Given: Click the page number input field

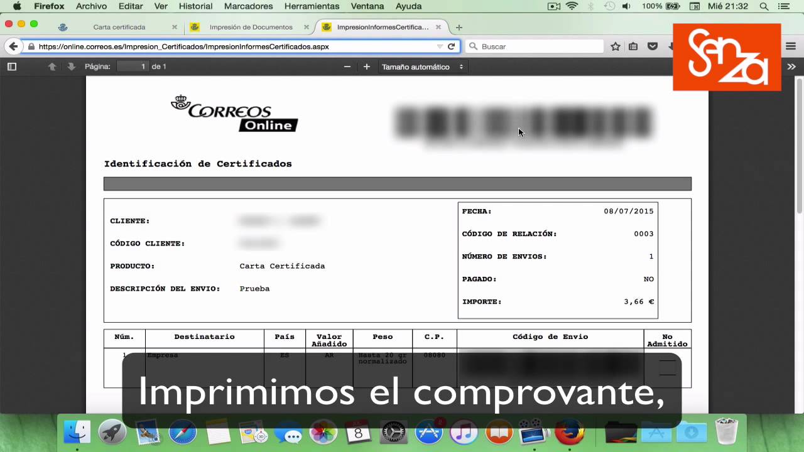Looking at the screenshot, I should tap(133, 67).
